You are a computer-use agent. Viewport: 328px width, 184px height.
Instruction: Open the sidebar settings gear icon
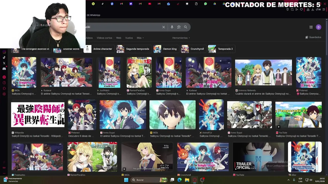[4, 94]
